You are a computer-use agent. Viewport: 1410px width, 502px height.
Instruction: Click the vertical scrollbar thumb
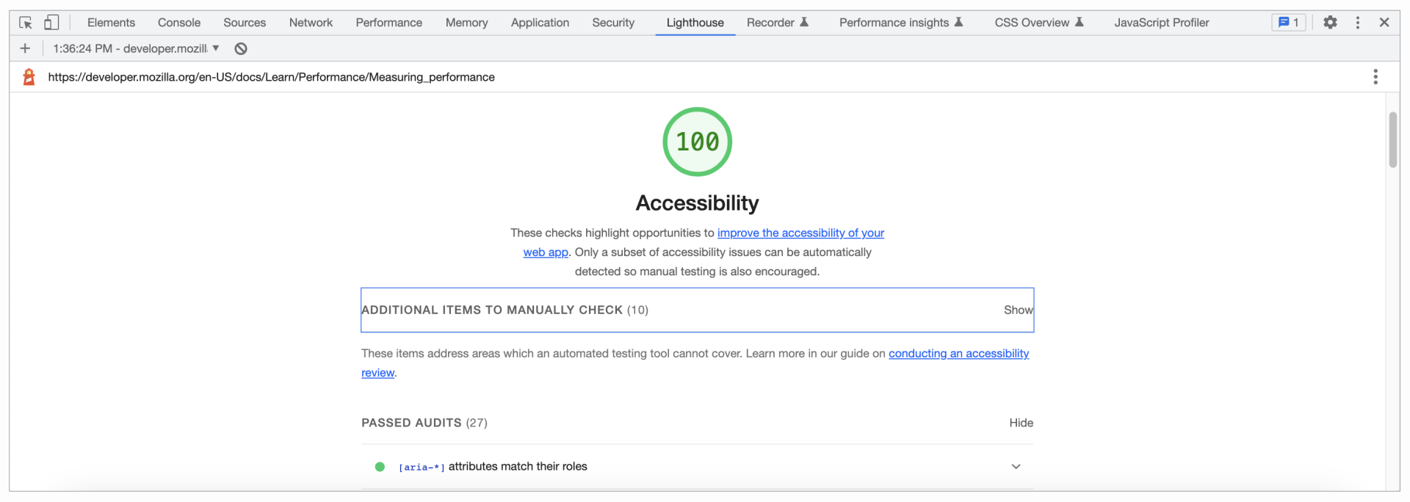pos(1392,139)
